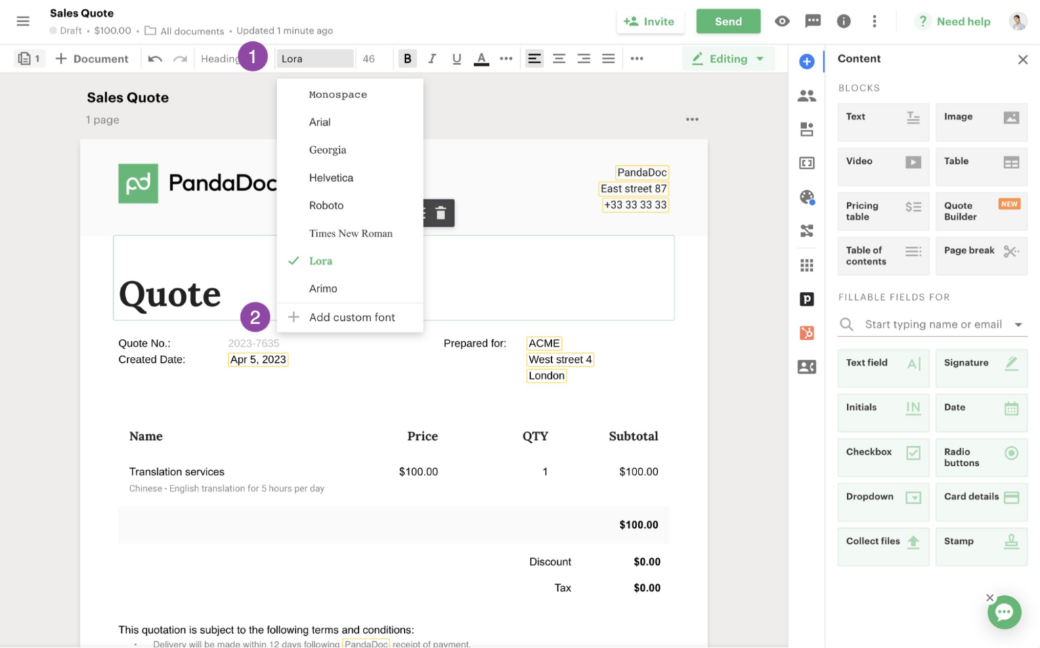Open the comments panel via chat bubble icon
This screenshot has height=648, width=1040.
pyautogui.click(x=812, y=21)
